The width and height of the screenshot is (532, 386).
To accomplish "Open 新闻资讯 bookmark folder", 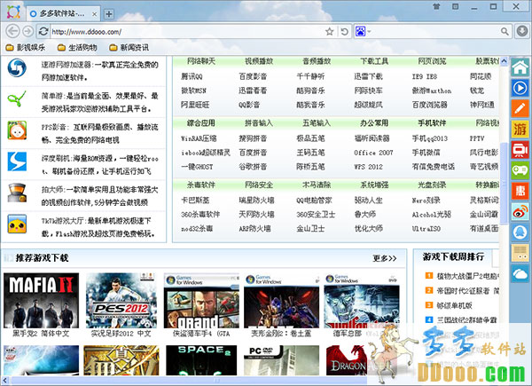I will [129, 48].
